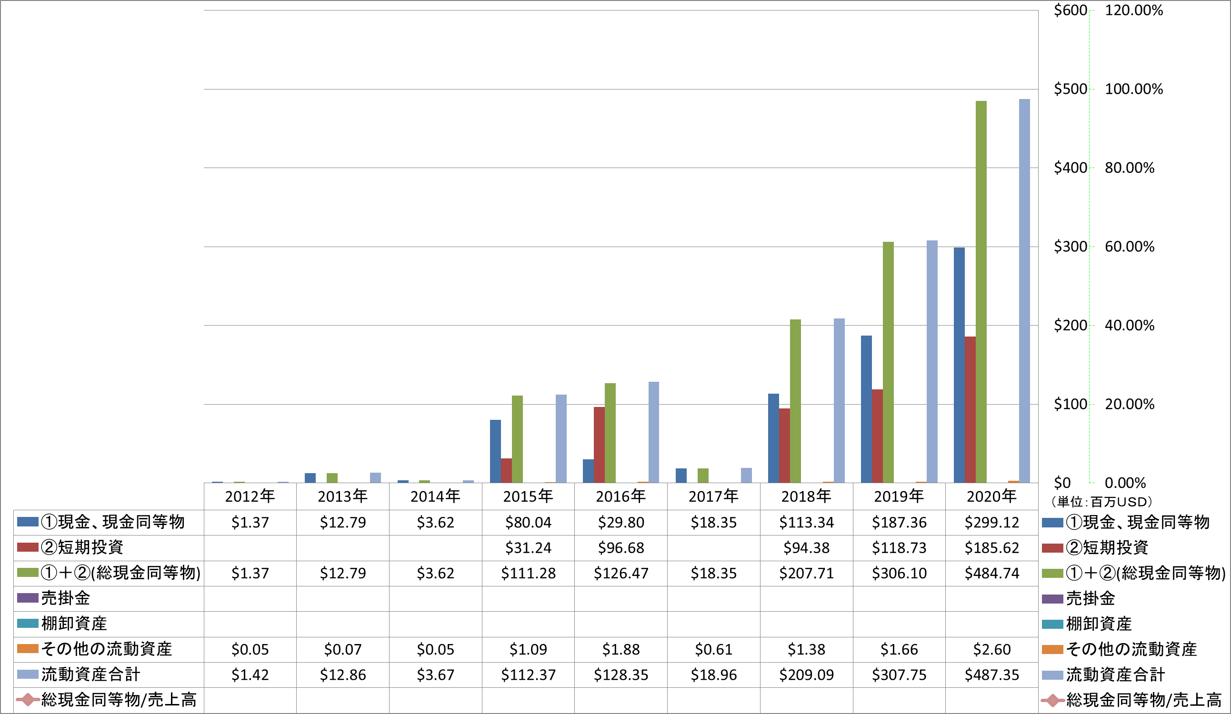Click the 2018 light-blue total current assets bar
The width and height of the screenshot is (1231, 714).
click(839, 400)
